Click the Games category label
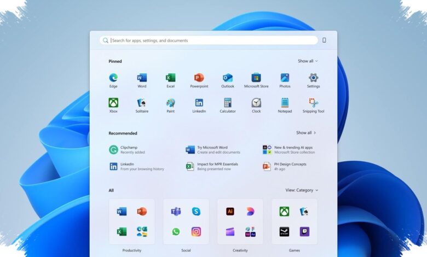The image size is (427, 257). coord(295,250)
